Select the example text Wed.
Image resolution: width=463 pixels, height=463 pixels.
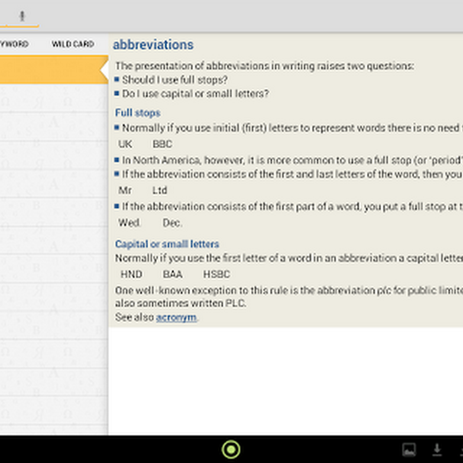pos(129,223)
